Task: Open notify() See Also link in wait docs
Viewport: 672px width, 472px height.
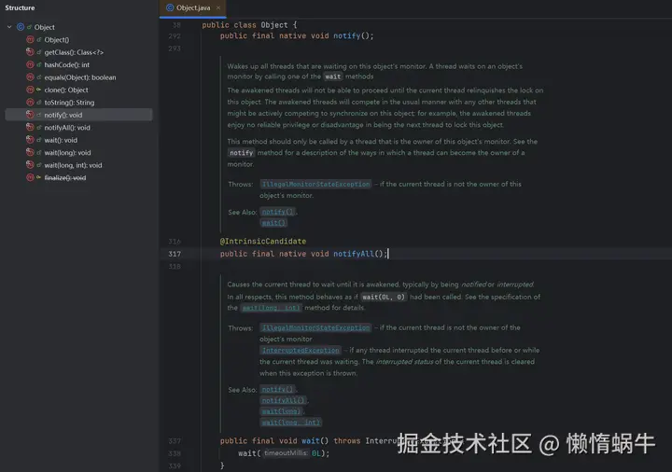Action: tap(278, 389)
